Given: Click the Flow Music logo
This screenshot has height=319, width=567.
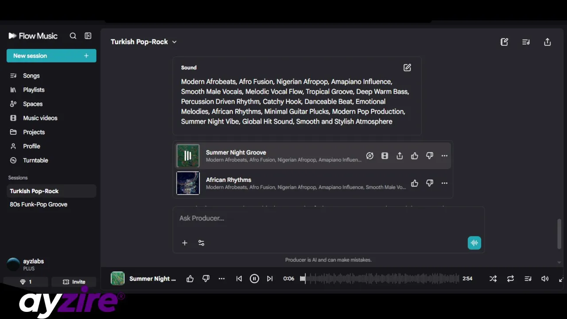Looking at the screenshot, I should 33,36.
